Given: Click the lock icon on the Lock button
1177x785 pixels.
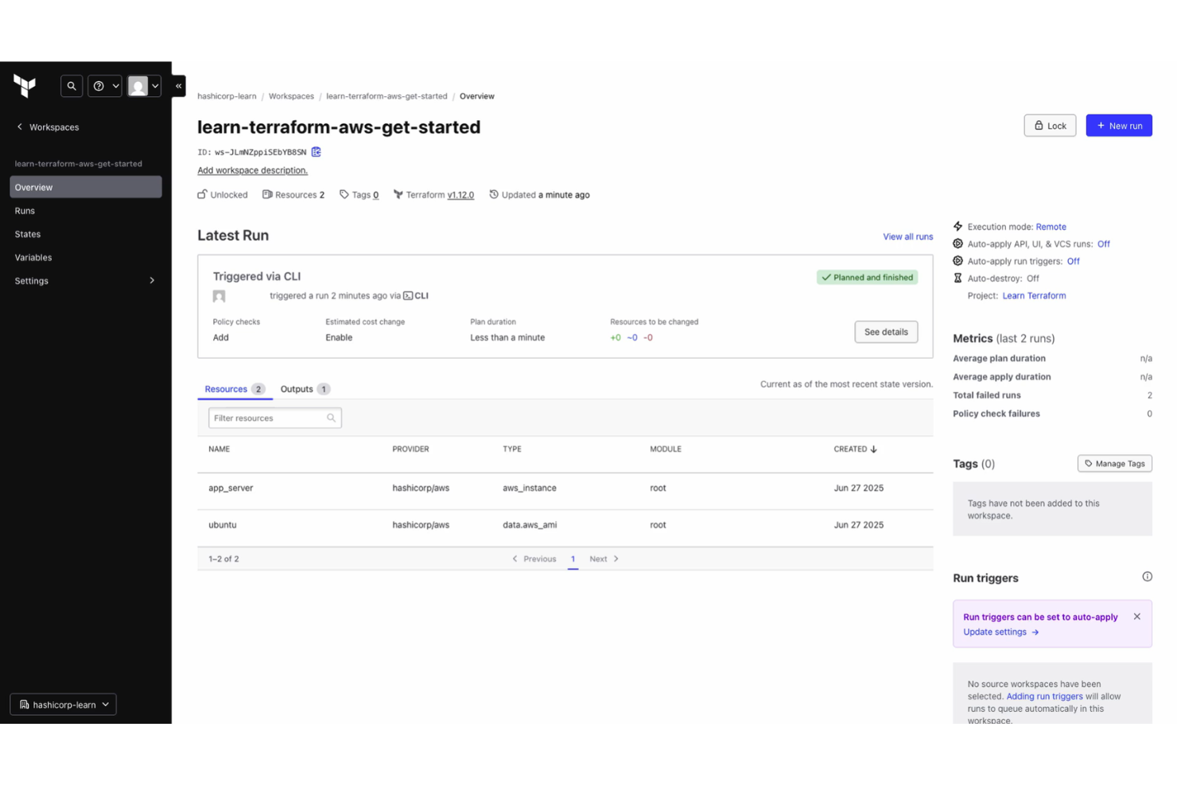Looking at the screenshot, I should click(1039, 125).
